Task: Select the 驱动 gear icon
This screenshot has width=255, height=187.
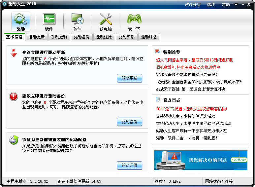Action: pyautogui.click(x=20, y=20)
